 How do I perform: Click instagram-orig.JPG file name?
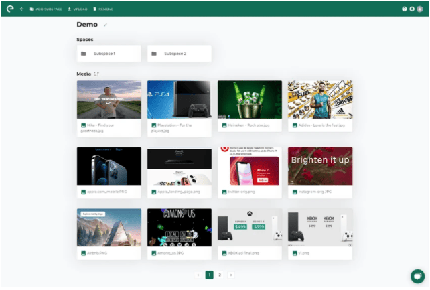click(315, 192)
